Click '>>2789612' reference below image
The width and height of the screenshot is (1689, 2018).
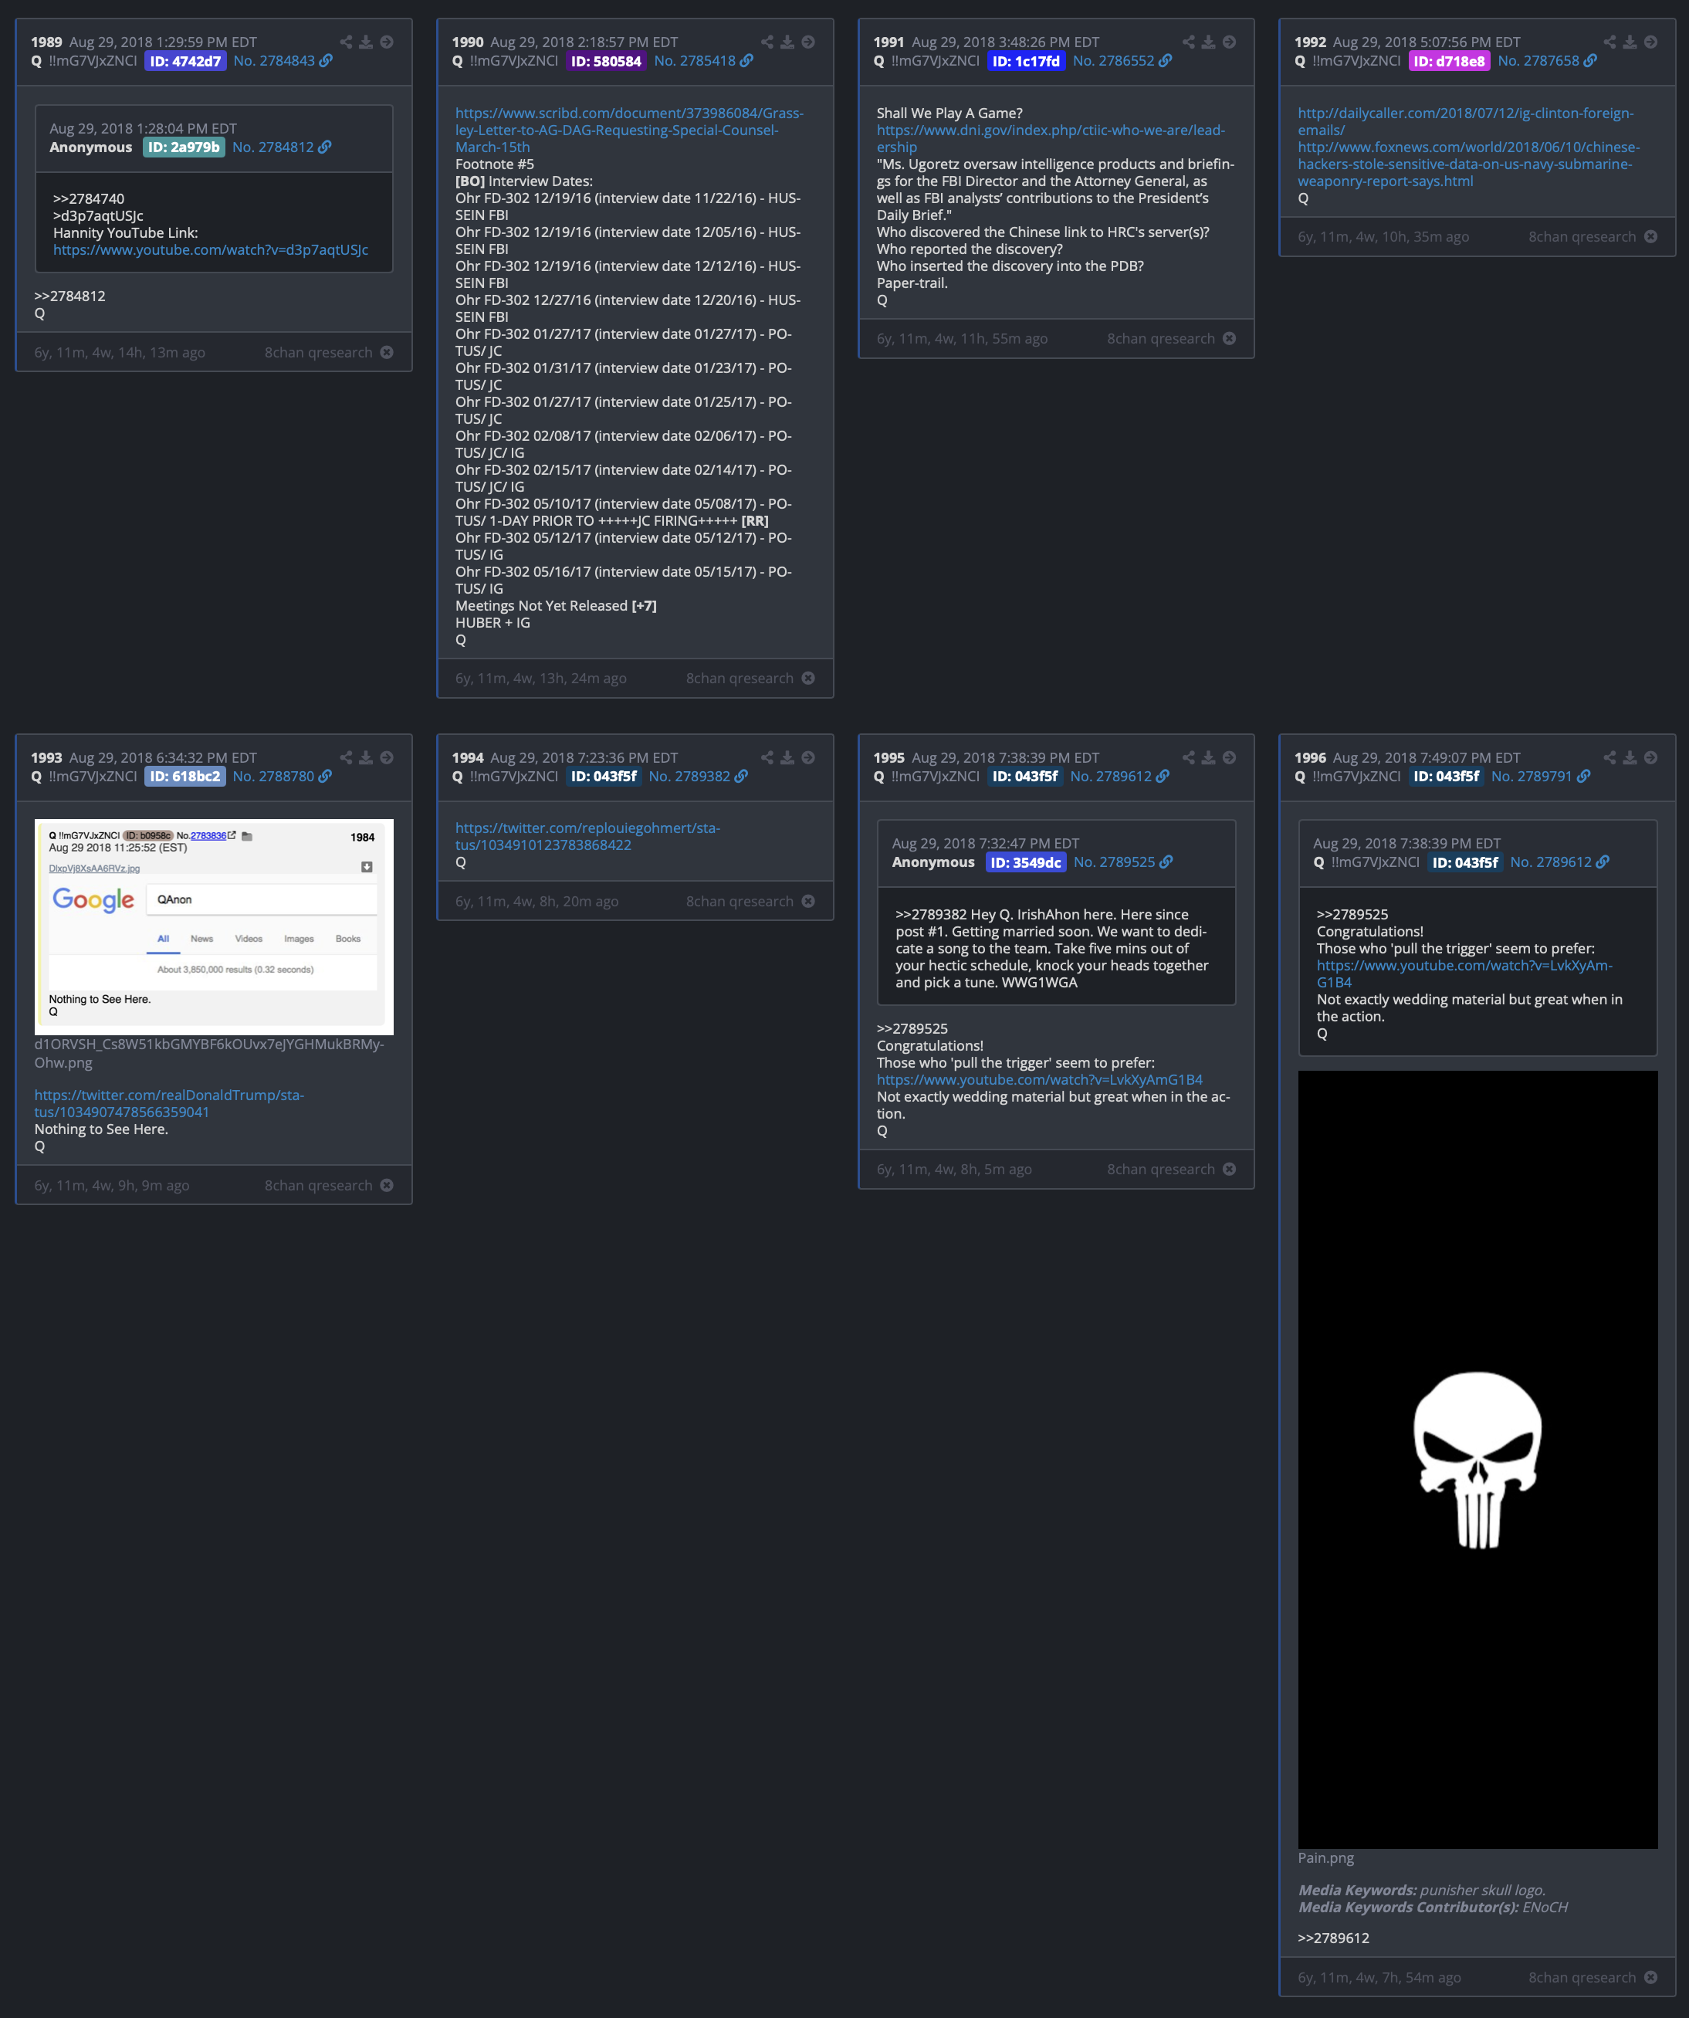pos(1333,1938)
